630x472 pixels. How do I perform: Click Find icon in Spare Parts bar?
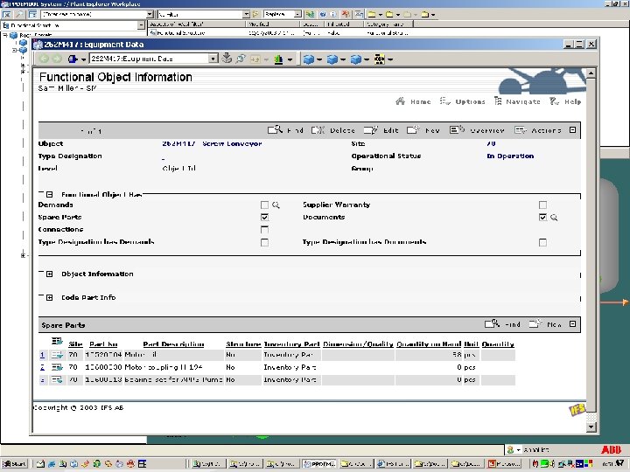click(x=492, y=324)
